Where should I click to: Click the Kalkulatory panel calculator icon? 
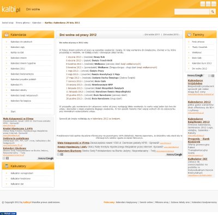click(7, 166)
